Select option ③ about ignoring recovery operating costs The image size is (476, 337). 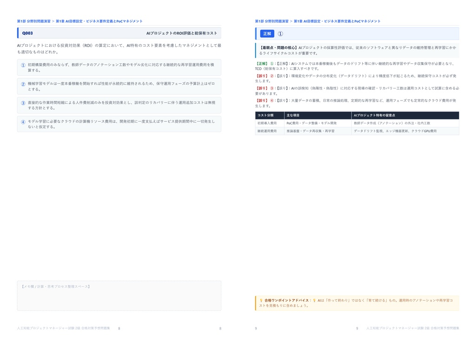tap(119, 105)
